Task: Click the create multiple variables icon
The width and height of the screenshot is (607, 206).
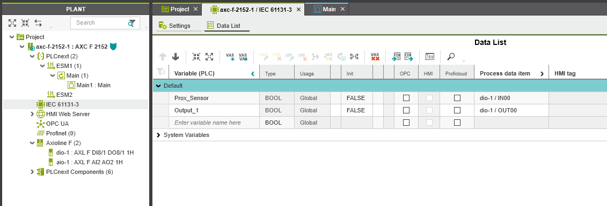Action: tap(243, 57)
